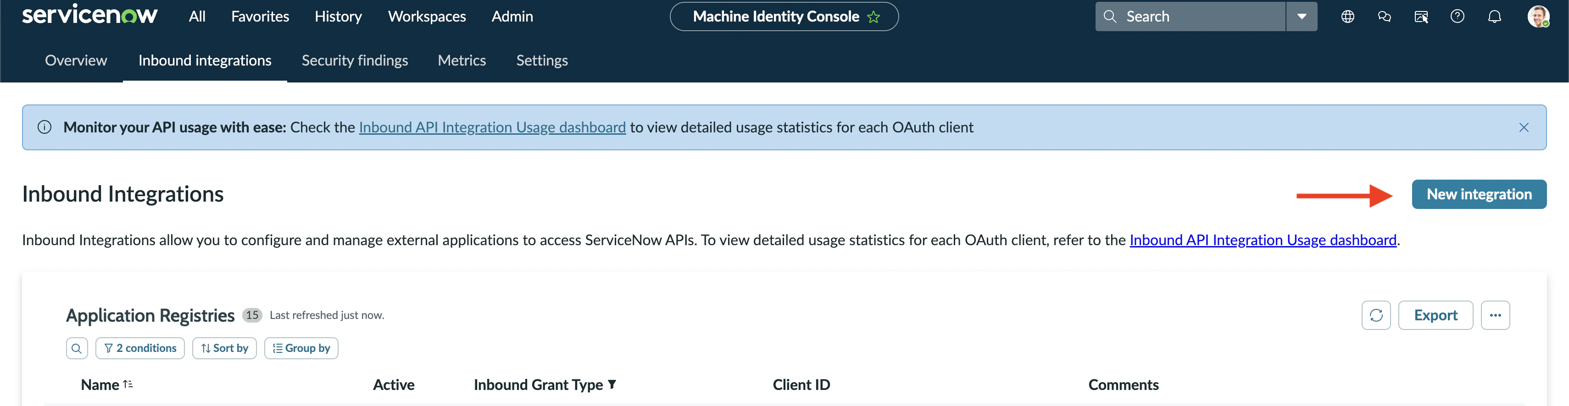This screenshot has height=406, width=1569.
Task: Open the notifications bell
Action: click(1494, 16)
